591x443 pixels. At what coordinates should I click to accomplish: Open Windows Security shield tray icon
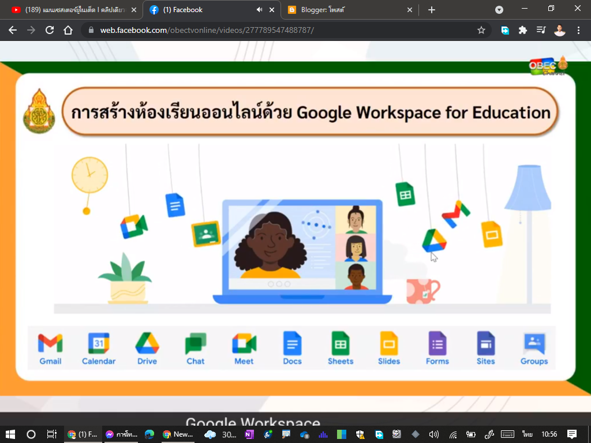[x=360, y=434]
